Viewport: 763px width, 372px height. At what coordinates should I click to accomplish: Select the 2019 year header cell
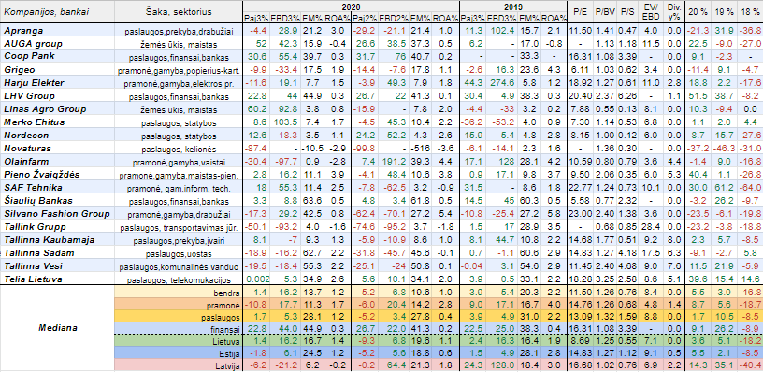513,7
